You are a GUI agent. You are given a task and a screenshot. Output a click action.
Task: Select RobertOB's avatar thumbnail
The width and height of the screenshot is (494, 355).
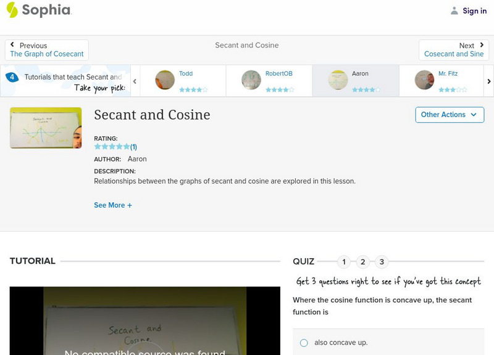pos(252,80)
